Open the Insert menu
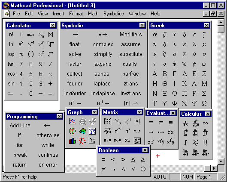Viewport: 227px width, 182px height. pos(58,14)
